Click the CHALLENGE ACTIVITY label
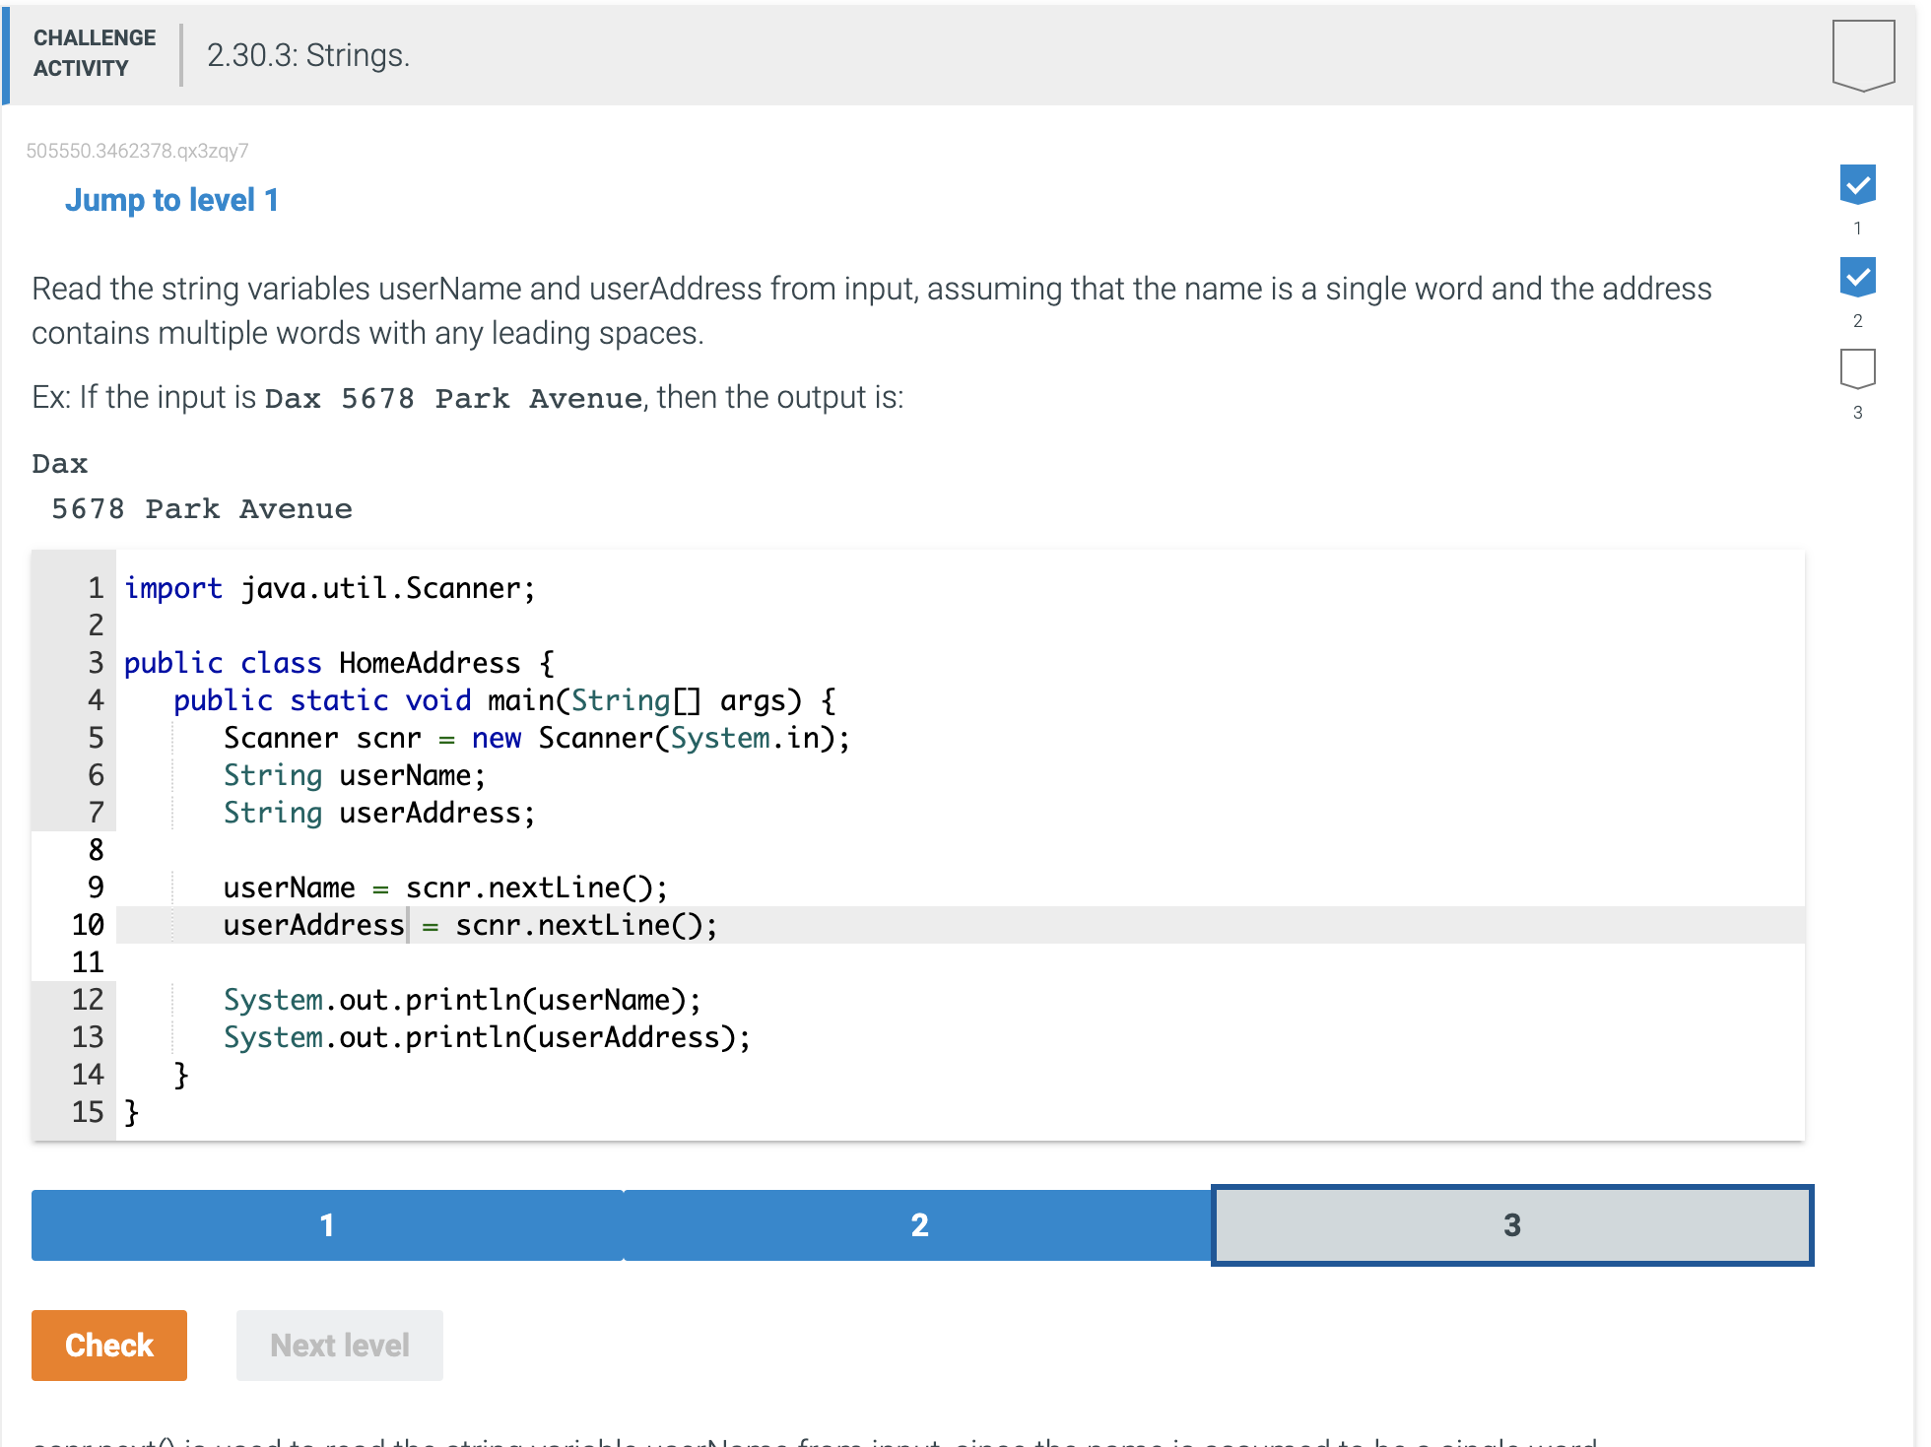 click(x=95, y=53)
